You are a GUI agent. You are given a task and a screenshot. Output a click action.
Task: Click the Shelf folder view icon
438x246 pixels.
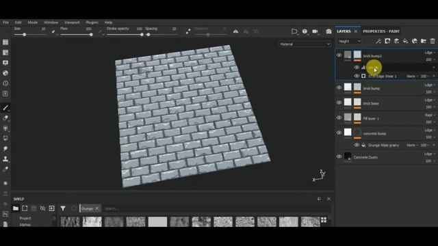pyautogui.click(x=16, y=208)
